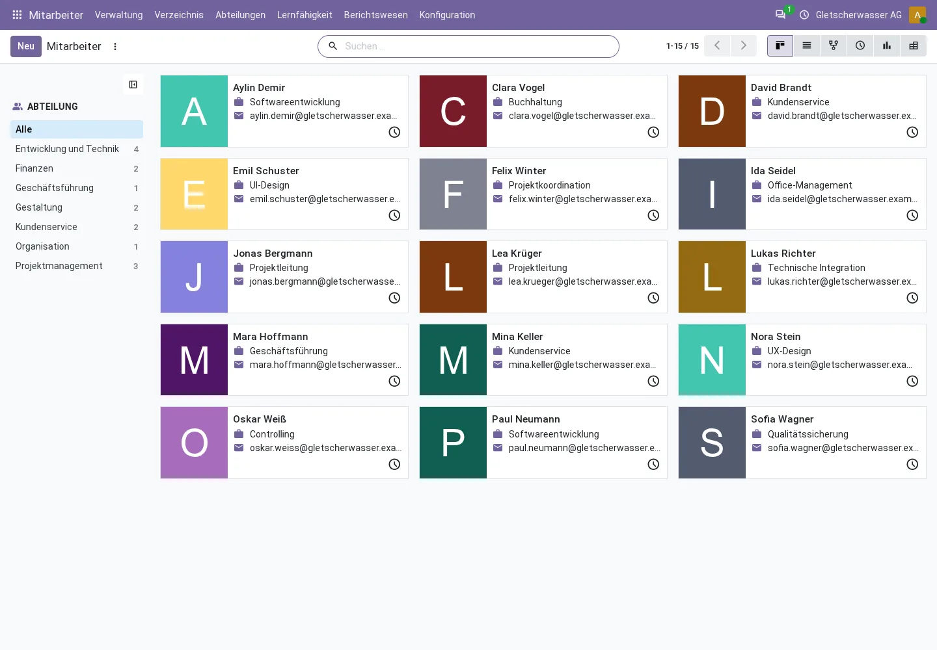
Task: Open Emil Schuster's avatar thumbnail
Action: pyautogui.click(x=194, y=194)
